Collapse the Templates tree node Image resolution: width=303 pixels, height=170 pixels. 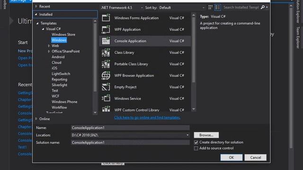coord(37,23)
